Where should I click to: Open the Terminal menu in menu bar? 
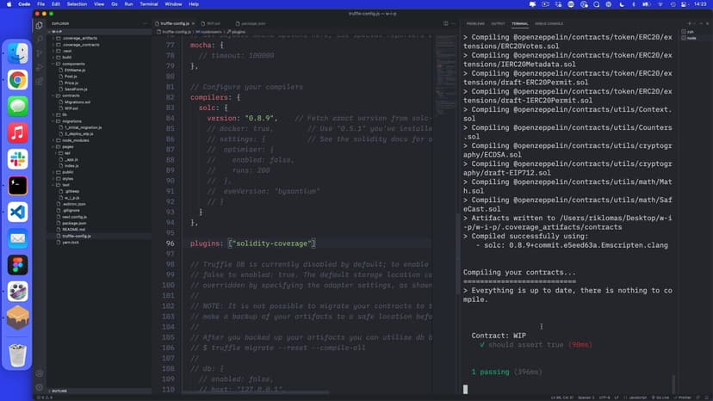click(149, 4)
